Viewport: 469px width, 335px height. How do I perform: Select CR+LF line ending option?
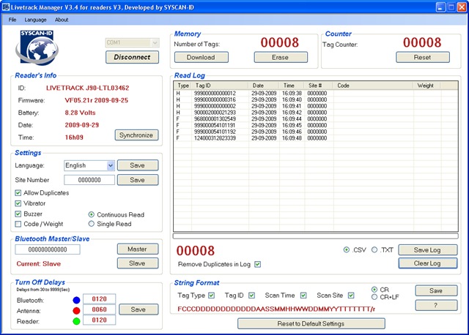pos(374,297)
